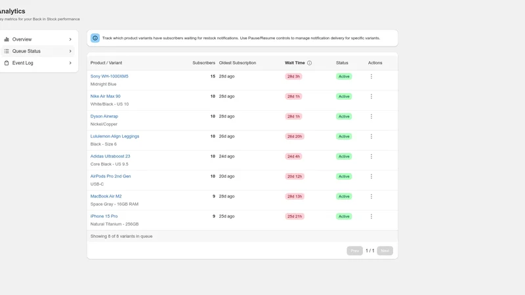
Task: Open the AirPods Pro 2nd Gen link
Action: click(x=110, y=176)
